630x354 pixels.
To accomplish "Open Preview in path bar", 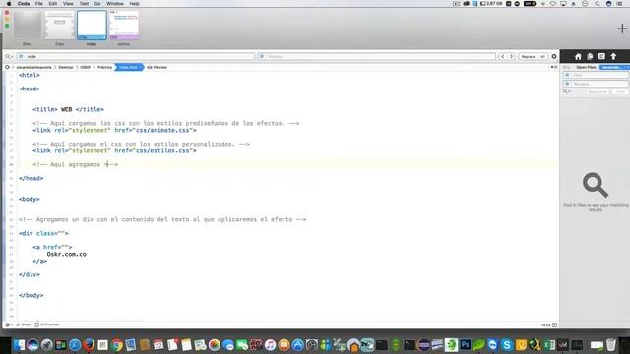I will (157, 67).
